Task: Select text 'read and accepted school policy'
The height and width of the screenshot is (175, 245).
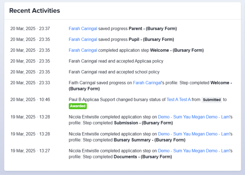Action: [129, 72]
